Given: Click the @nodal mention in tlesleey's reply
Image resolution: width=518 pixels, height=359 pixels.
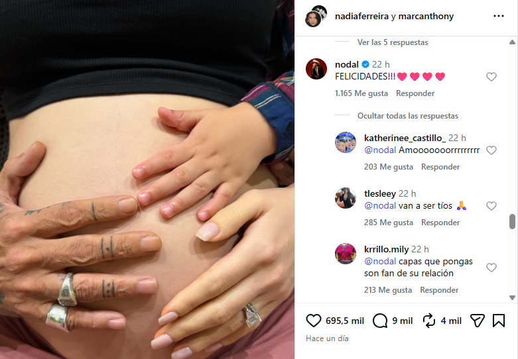Looking at the screenshot, I should [x=380, y=206].
